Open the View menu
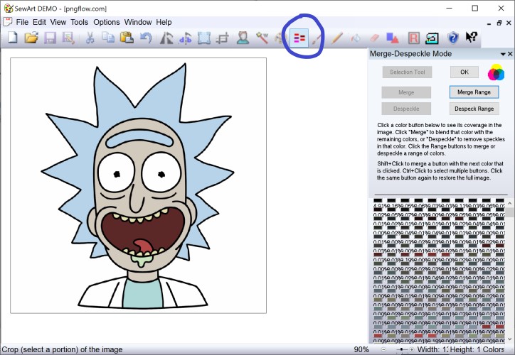The width and height of the screenshot is (515, 355). 58,22
